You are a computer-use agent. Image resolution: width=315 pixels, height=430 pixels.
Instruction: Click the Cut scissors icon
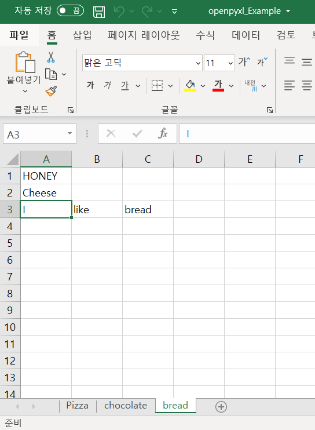tap(51, 57)
